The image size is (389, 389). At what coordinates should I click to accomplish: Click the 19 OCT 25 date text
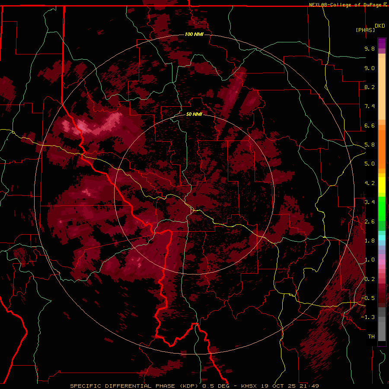click(277, 386)
